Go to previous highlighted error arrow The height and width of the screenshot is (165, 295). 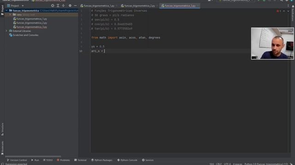284,11
